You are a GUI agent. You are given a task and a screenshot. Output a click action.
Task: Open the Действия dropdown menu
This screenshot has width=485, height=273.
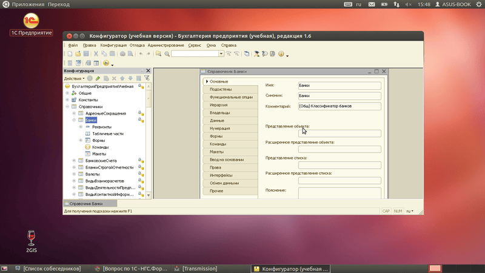pyautogui.click(x=74, y=78)
